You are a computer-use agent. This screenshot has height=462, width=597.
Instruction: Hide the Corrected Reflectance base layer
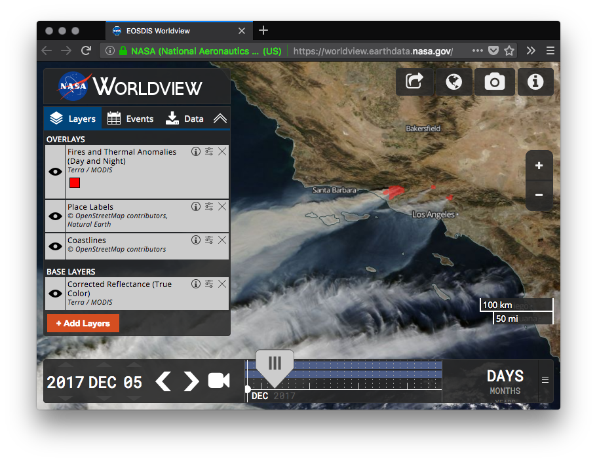tap(55, 294)
